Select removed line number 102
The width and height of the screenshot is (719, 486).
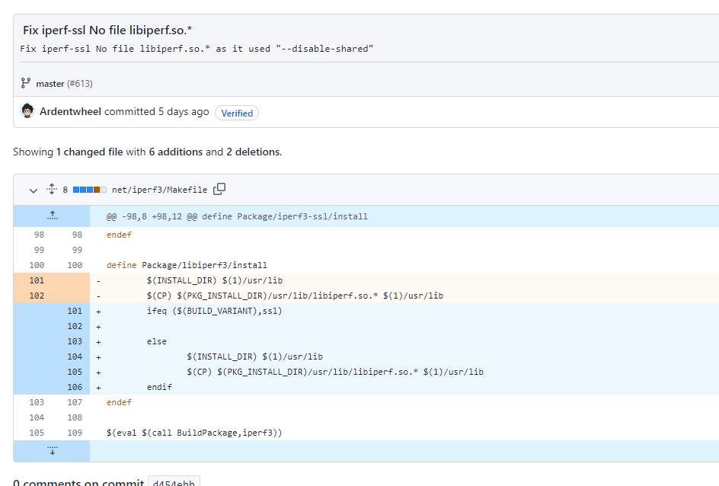pos(38,295)
